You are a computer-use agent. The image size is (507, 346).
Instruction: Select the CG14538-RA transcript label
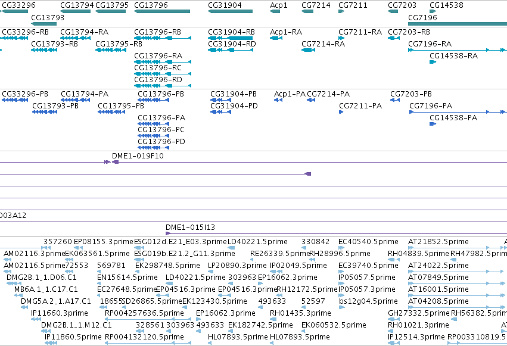(x=453, y=56)
